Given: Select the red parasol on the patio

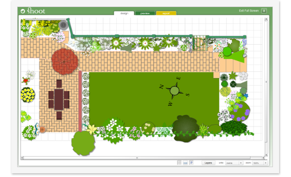Looking at the screenshot, I should [x=65, y=61].
